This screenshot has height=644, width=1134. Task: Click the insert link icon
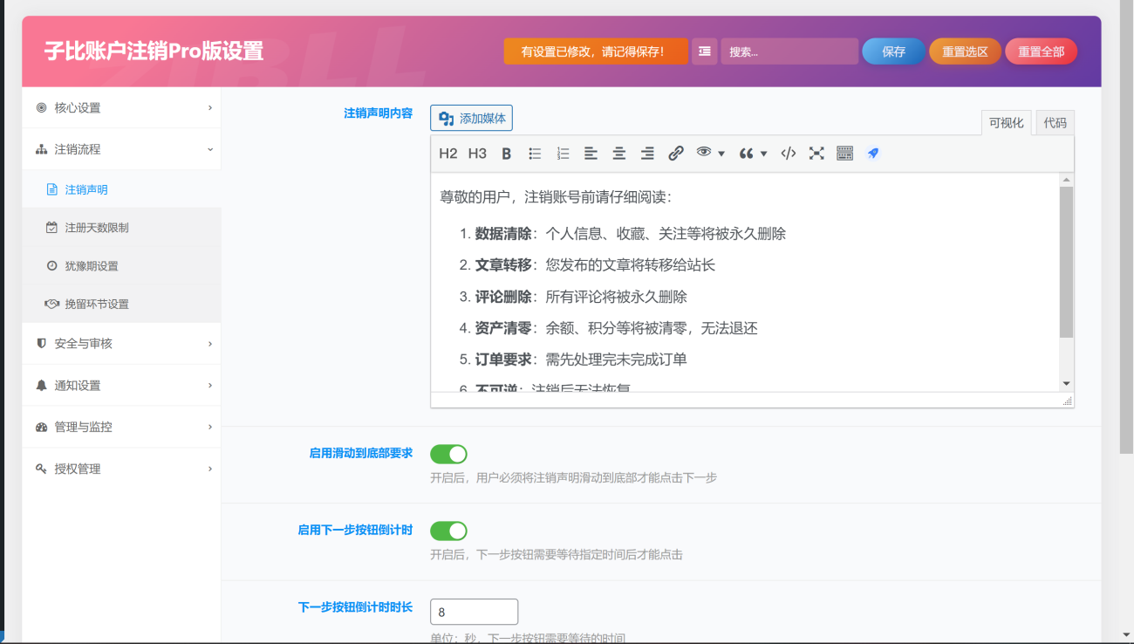point(675,154)
